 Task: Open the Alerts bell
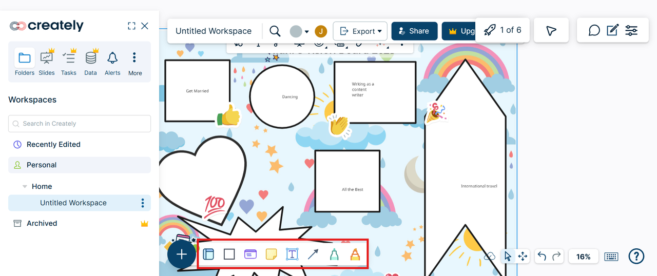112,63
